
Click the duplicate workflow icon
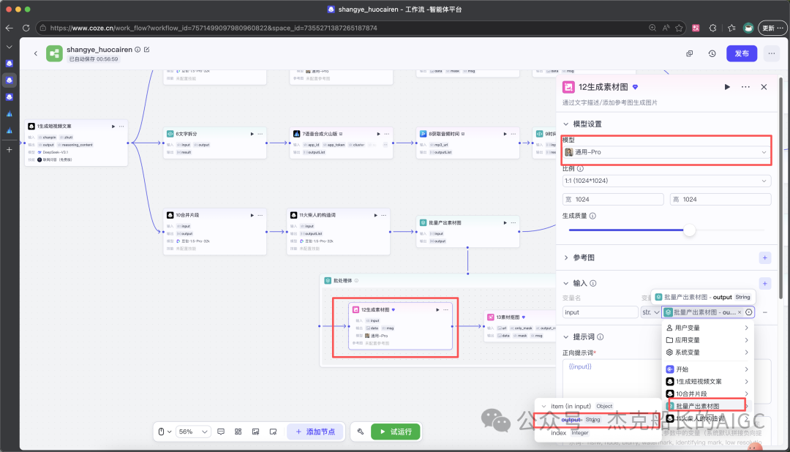(x=690, y=53)
